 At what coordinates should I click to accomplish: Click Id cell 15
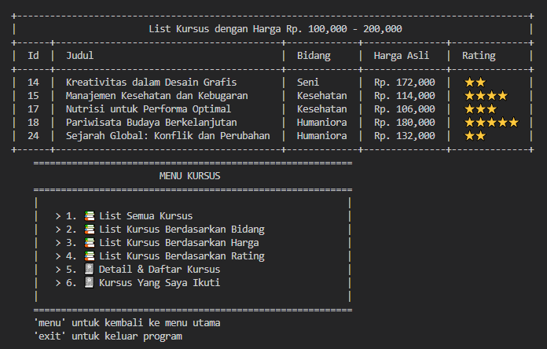(33, 96)
